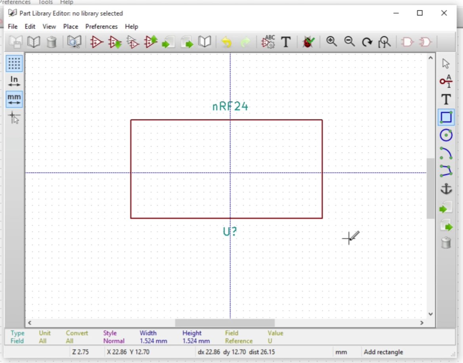Click the Field Reference value
This screenshot has height=363, width=463.
pyautogui.click(x=239, y=341)
